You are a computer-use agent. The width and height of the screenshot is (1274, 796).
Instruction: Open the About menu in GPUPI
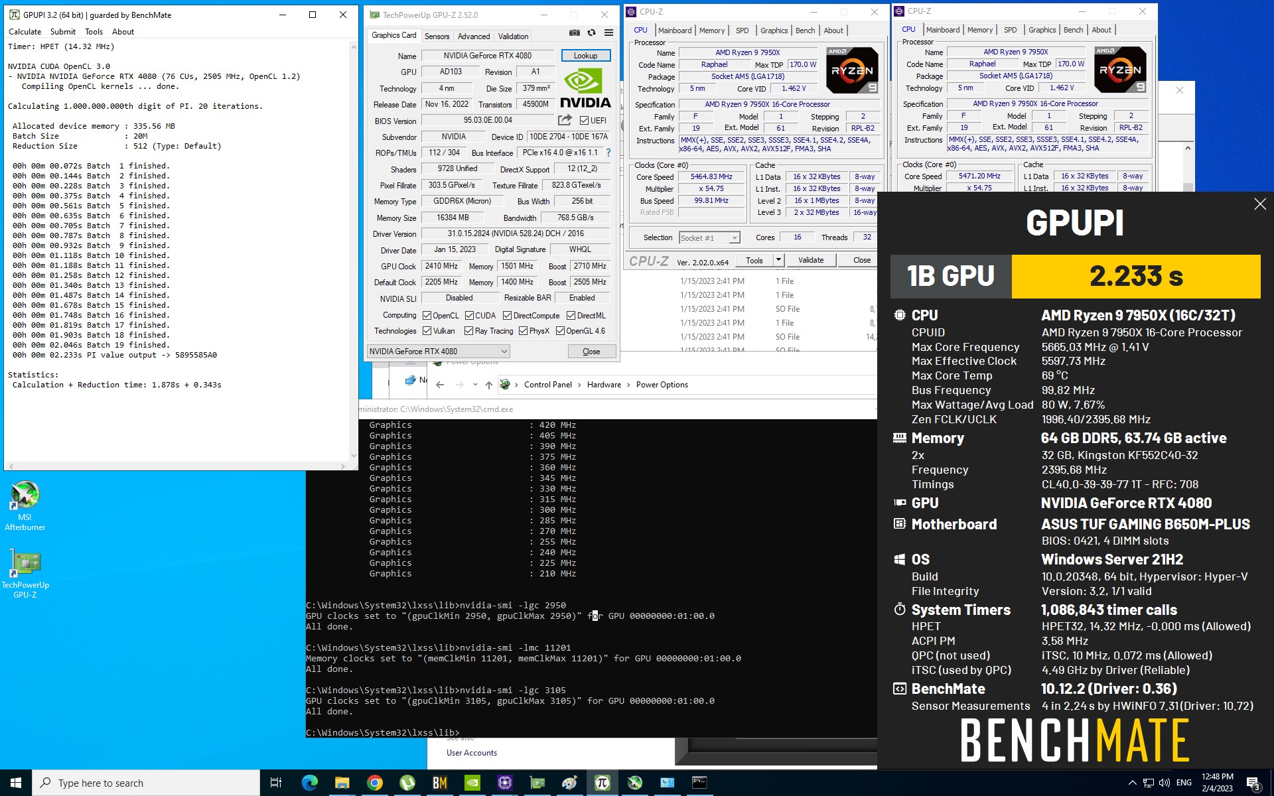coord(123,32)
